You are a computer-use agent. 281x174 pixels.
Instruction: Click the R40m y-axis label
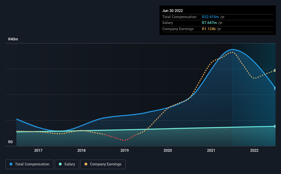pos(13,39)
